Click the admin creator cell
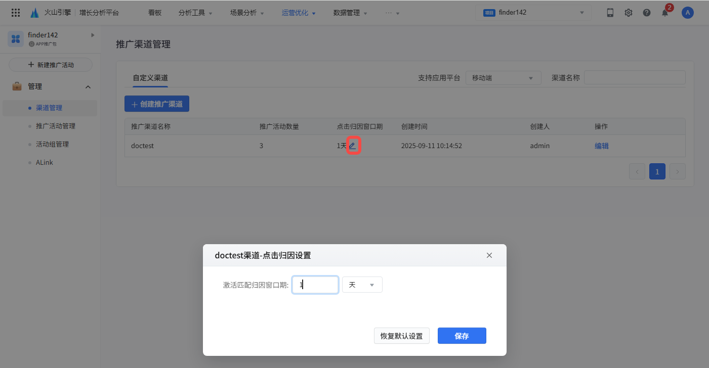Viewport: 709px width, 368px height. (x=540, y=146)
